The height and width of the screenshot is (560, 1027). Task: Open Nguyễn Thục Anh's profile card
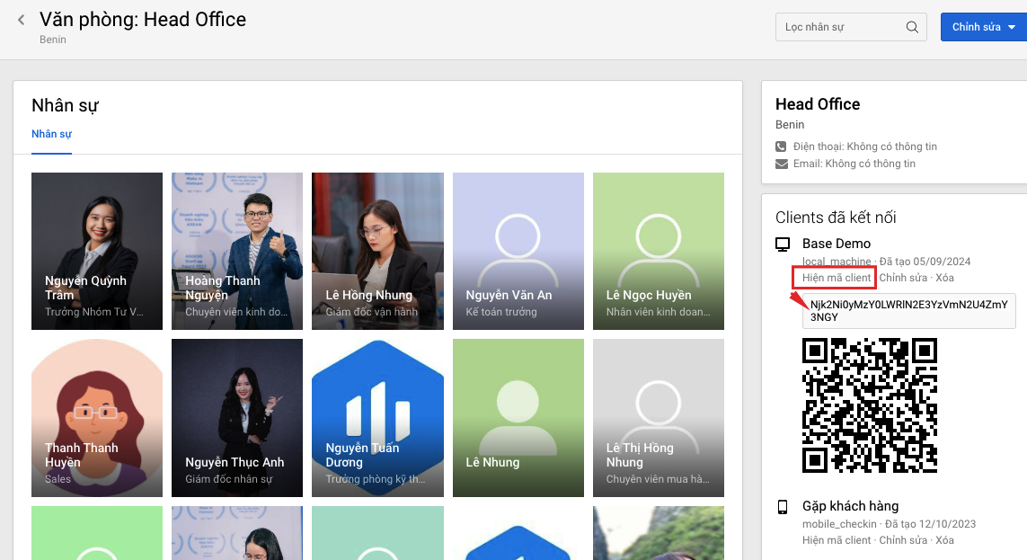(x=237, y=418)
